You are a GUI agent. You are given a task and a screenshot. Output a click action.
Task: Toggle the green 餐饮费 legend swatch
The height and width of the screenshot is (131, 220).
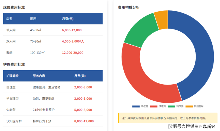(x=171, y=106)
